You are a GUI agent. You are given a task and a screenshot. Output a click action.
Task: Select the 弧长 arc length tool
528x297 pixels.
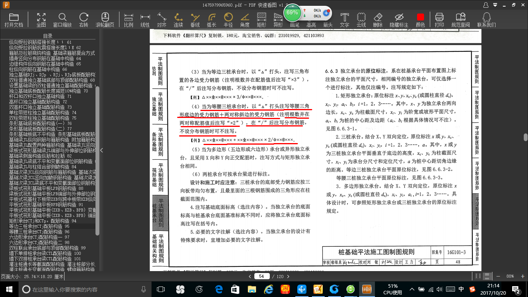(x=211, y=20)
